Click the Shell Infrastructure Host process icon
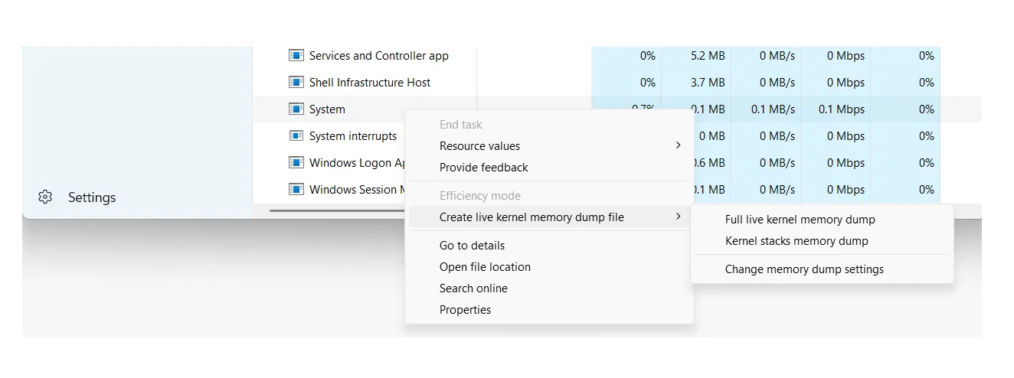Image resolution: width=1014 pixels, height=378 pixels. [296, 83]
